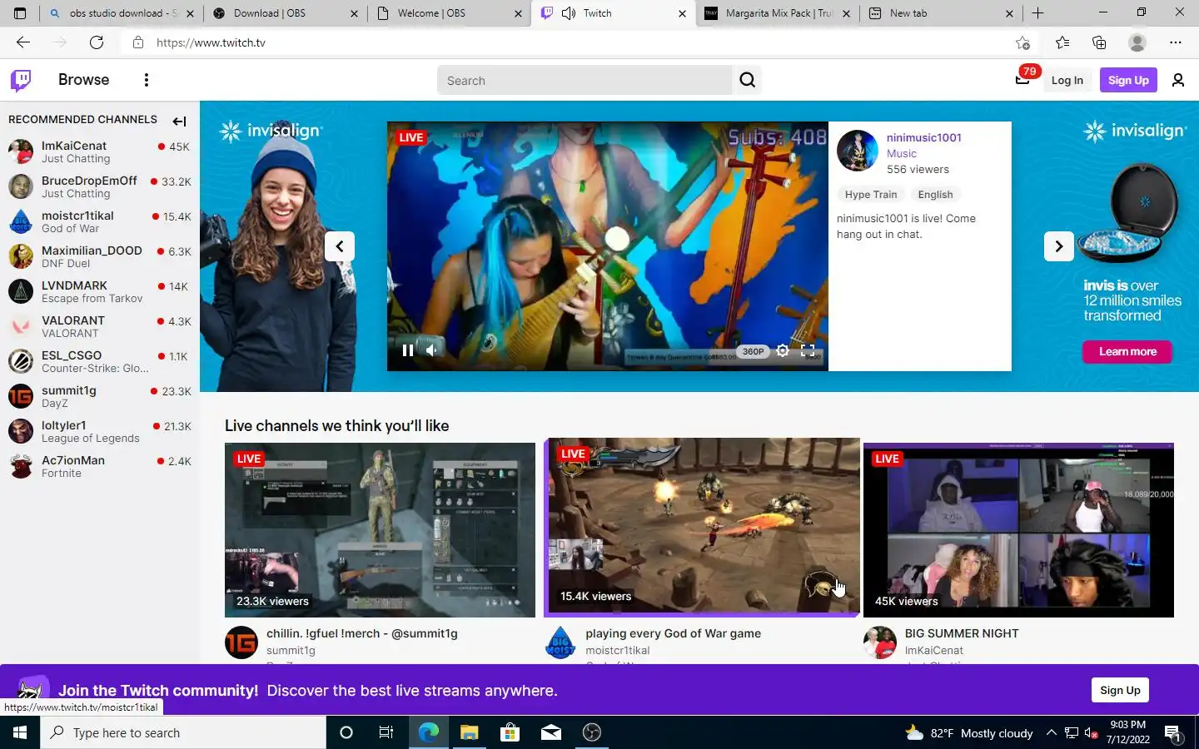The image size is (1199, 749).
Task: Open Ac7ionMan avatar in sidebar
Action: 21,466
